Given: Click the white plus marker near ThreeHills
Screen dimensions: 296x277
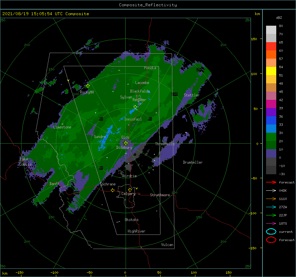Looking at the screenshot, I should [x=186, y=132].
